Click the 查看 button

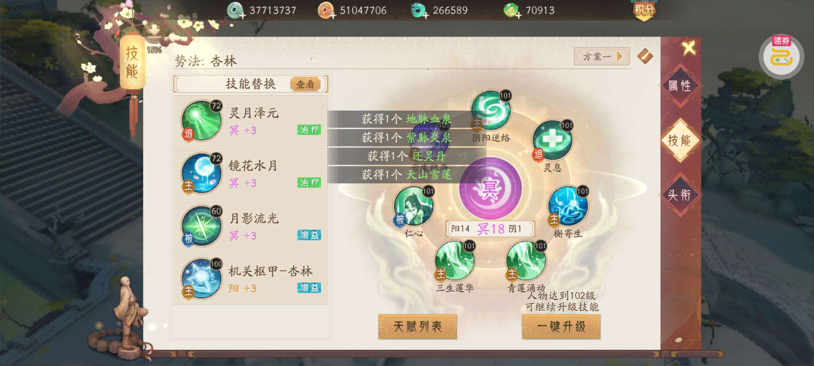[x=305, y=84]
